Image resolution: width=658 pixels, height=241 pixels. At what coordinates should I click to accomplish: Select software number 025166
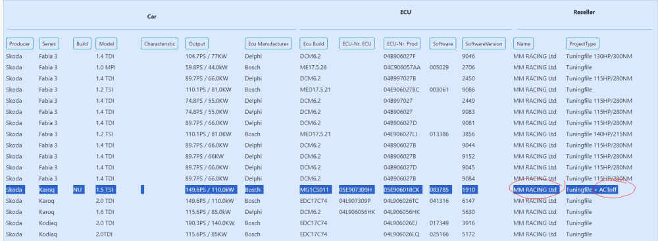pos(439,234)
